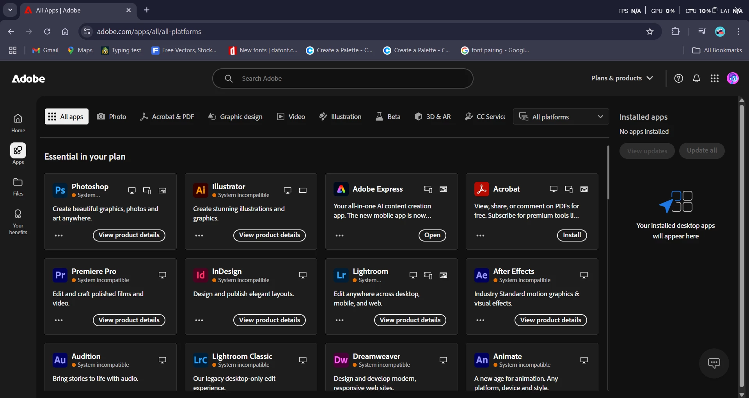Image resolution: width=749 pixels, height=398 pixels.
Task: Open the browser tab search dropdown
Action: coord(10,10)
